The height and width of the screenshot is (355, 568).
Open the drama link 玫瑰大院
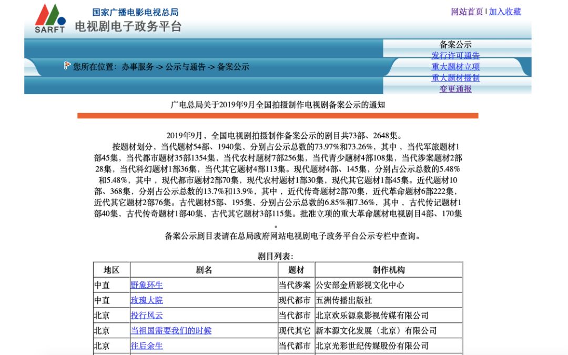click(x=147, y=300)
